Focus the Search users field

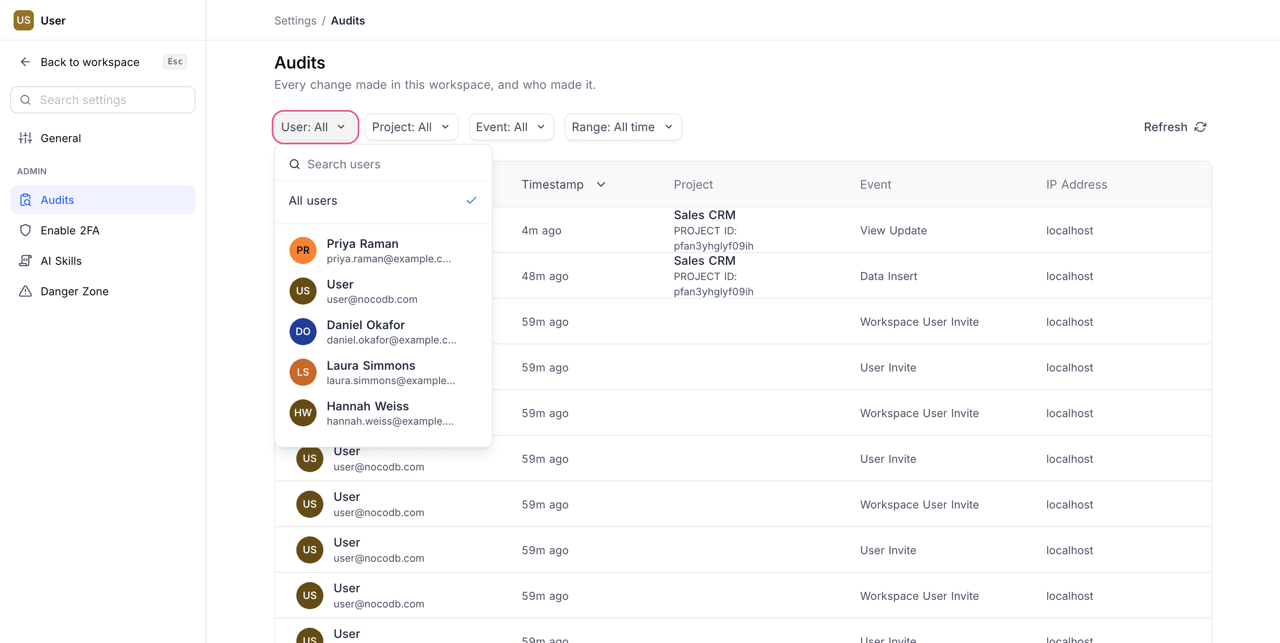click(x=383, y=164)
